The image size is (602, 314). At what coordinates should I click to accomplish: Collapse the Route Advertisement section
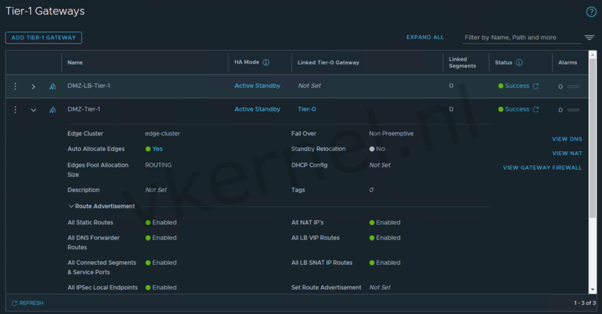point(71,207)
